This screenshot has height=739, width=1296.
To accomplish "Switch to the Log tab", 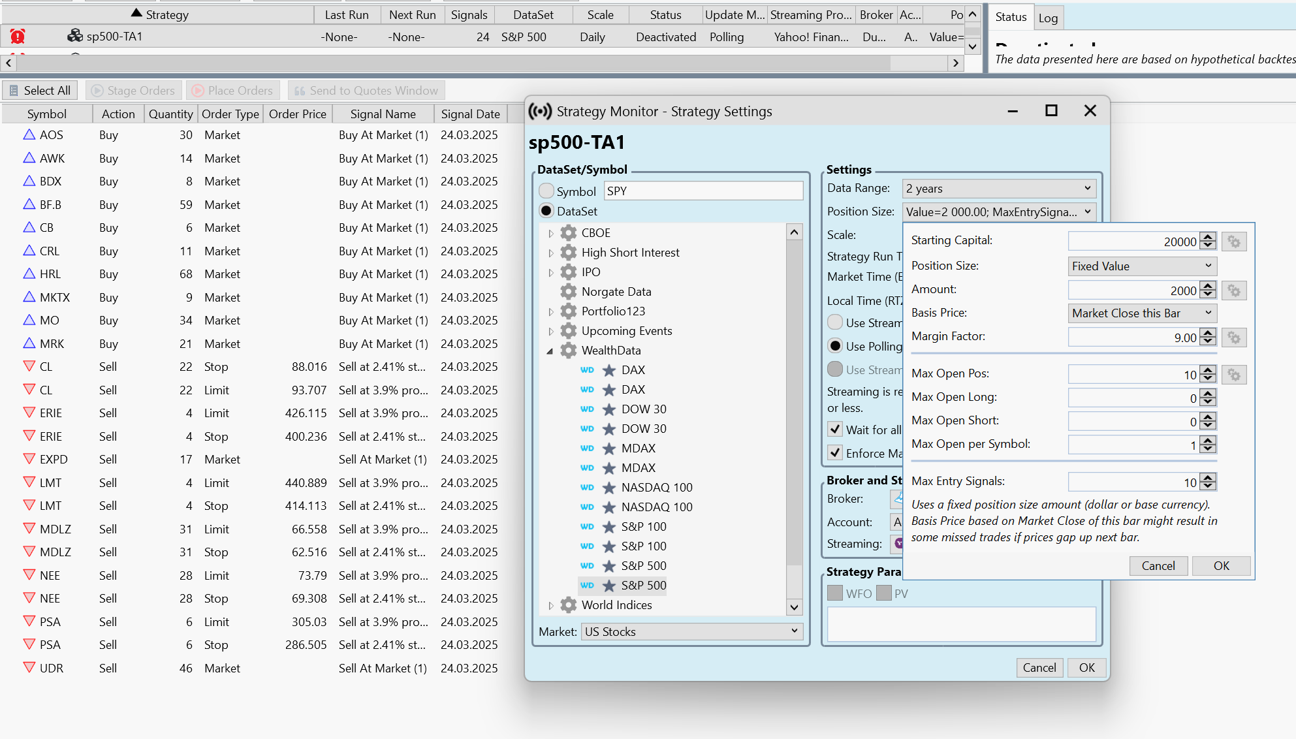I will click(1048, 18).
